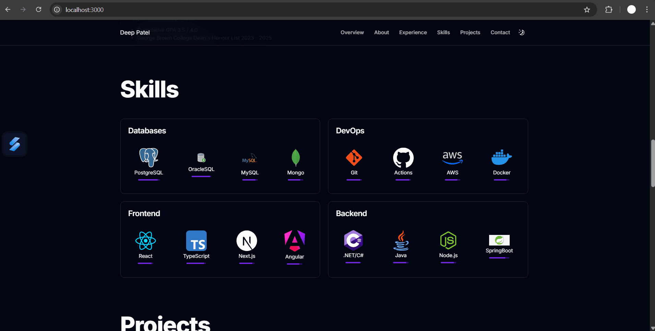Click the Node.js skill icon
Viewport: 655px width, 331px height.
pos(448,241)
